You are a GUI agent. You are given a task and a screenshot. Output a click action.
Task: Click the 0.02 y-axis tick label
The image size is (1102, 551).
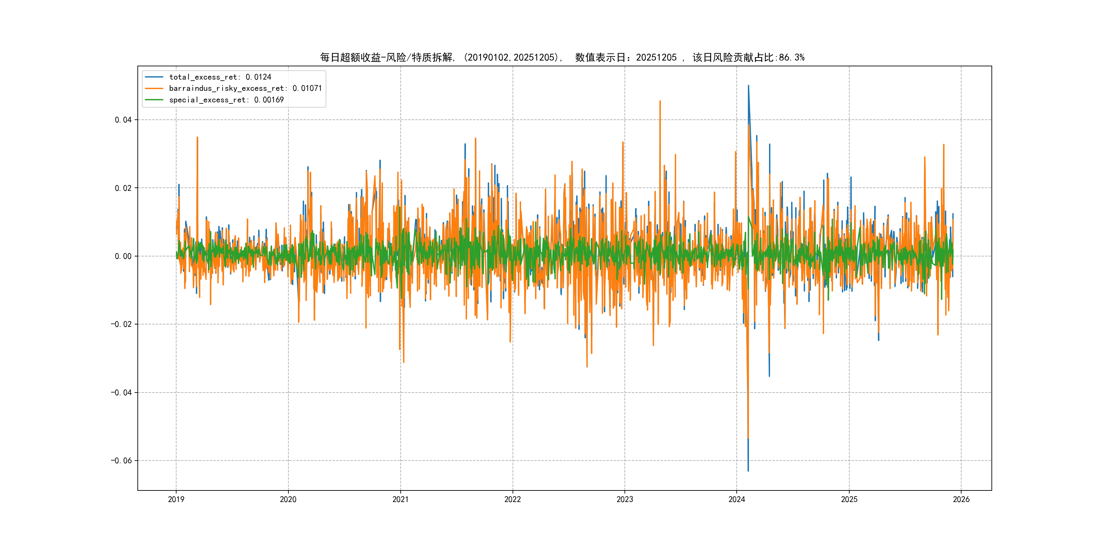[x=123, y=188]
